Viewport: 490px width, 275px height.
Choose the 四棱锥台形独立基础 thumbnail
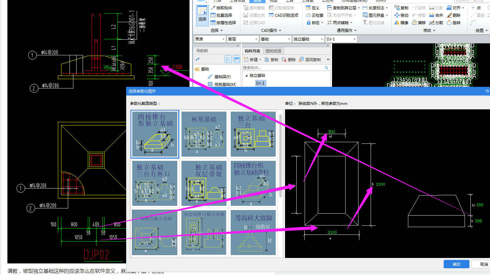[x=155, y=134]
